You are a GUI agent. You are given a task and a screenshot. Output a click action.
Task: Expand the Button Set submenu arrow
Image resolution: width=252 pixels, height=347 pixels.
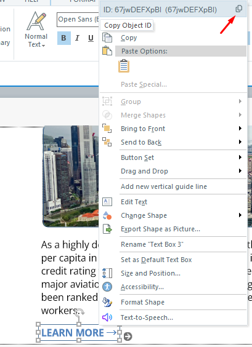[x=240, y=158]
